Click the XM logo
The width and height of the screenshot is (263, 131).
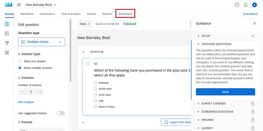click(x=8, y=5)
